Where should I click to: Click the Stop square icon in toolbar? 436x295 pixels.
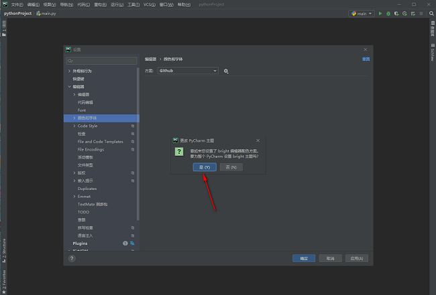pyautogui.click(x=421, y=13)
